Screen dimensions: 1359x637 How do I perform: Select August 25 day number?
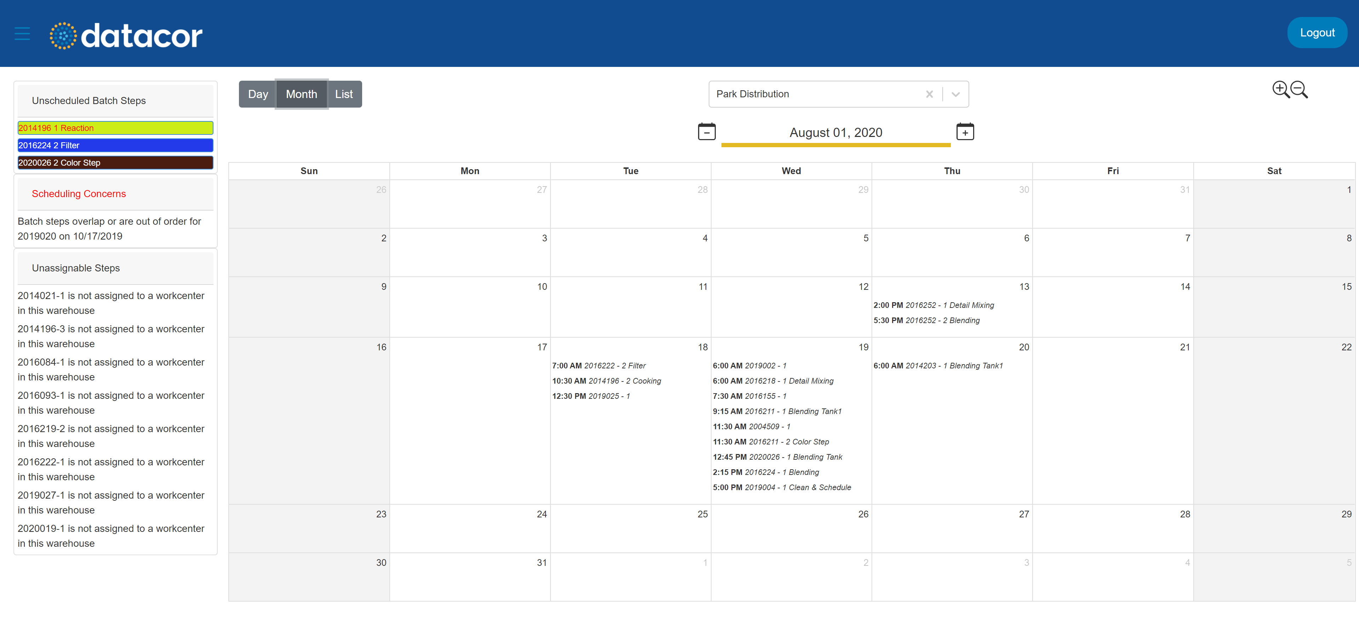(x=703, y=515)
